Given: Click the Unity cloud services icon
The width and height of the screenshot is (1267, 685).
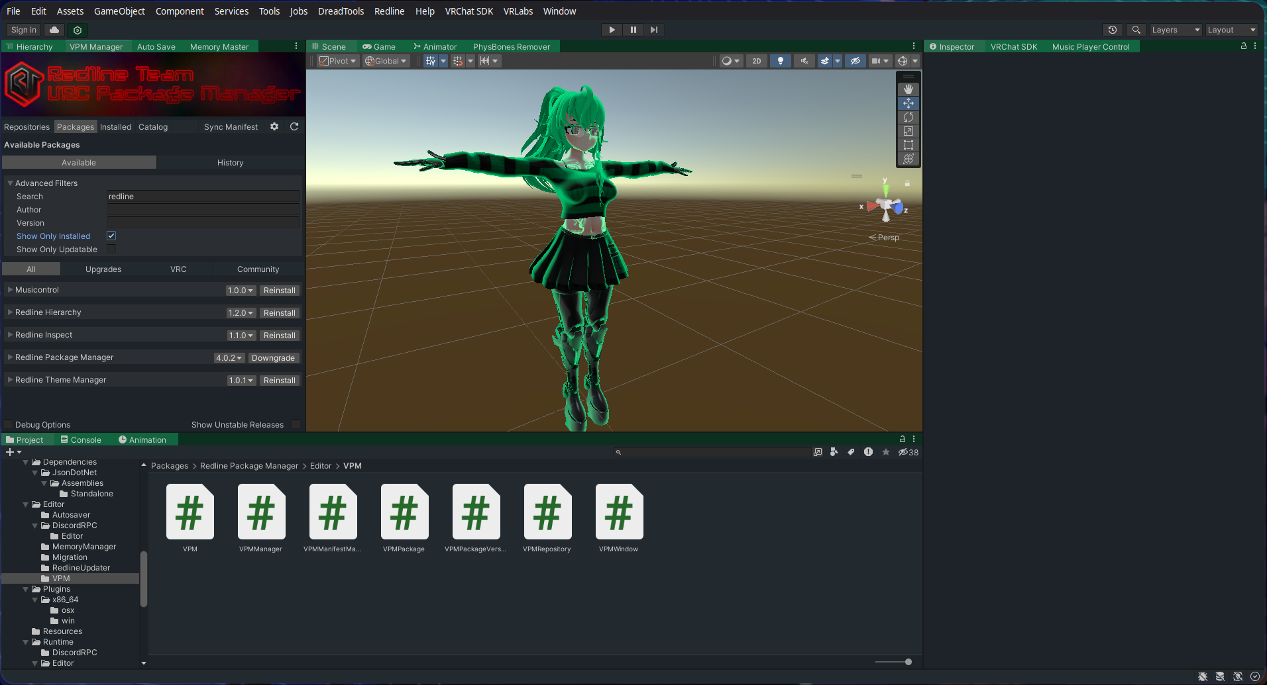Looking at the screenshot, I should [54, 30].
